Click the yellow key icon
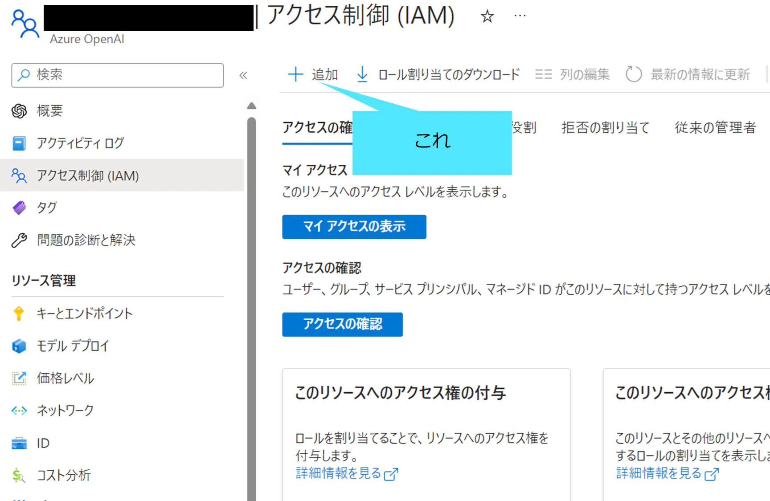This screenshot has height=501, width=770. 19,314
